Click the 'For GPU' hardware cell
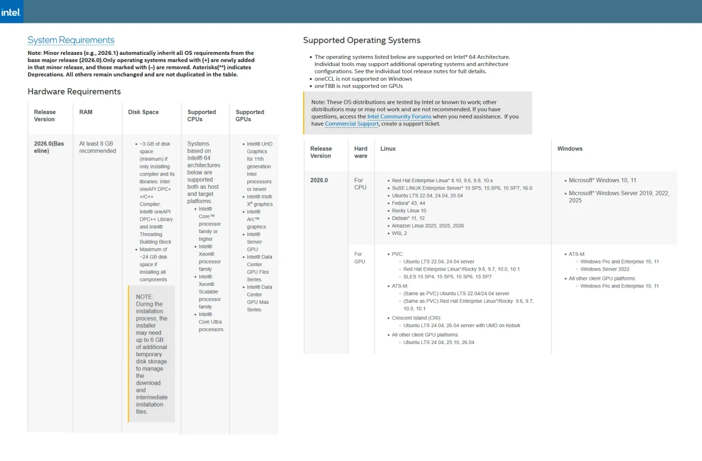The width and height of the screenshot is (702, 461). tap(360, 258)
